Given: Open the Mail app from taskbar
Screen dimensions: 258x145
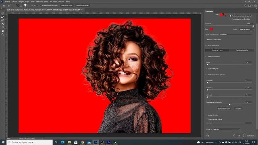Looking at the screenshot, I should click(x=89, y=142).
